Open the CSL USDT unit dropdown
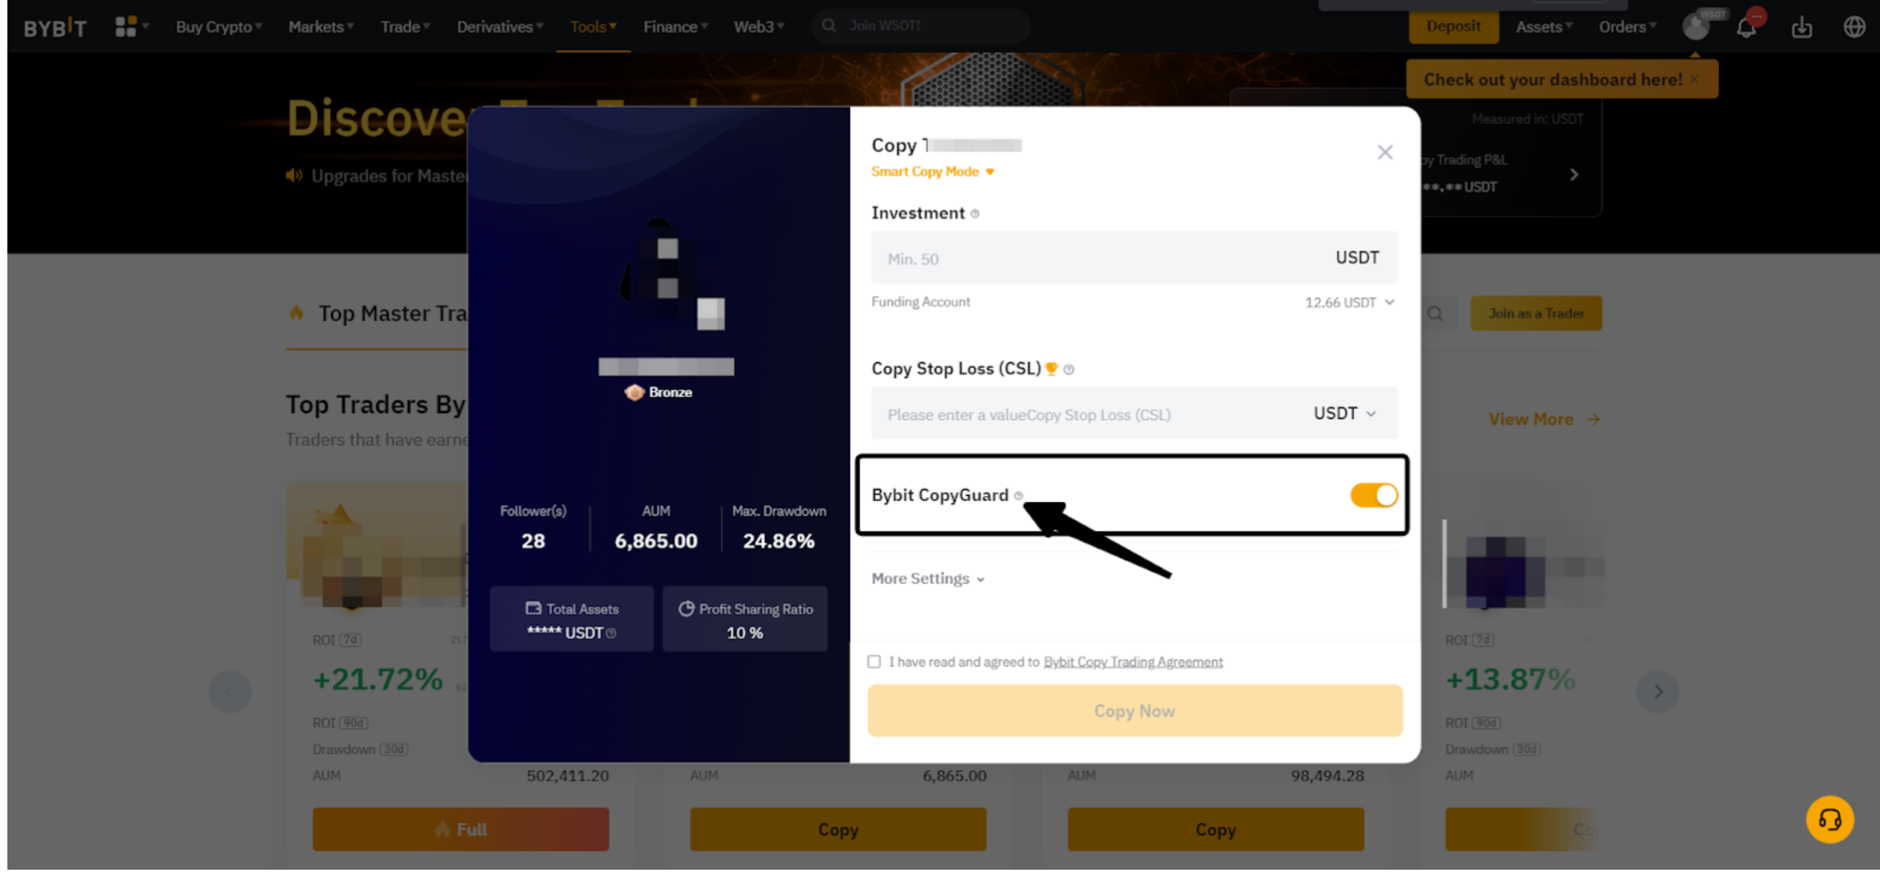 click(x=1345, y=413)
